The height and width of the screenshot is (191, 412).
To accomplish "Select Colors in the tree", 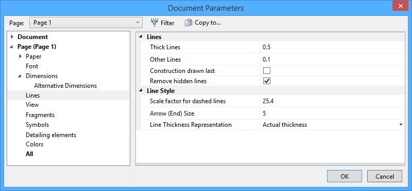I will click(x=35, y=144).
